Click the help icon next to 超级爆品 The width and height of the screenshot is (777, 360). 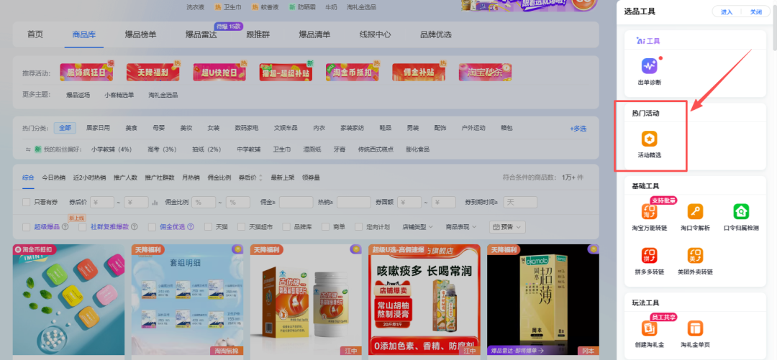(65, 227)
